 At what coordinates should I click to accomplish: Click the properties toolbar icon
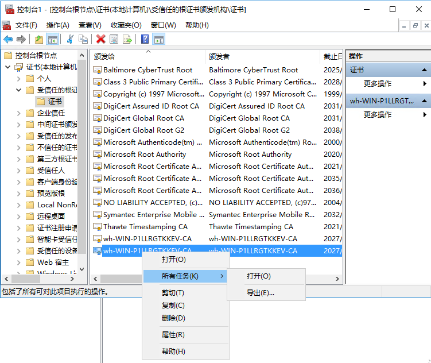114,39
